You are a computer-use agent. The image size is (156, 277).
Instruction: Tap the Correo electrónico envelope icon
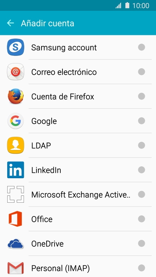[x=16, y=72]
